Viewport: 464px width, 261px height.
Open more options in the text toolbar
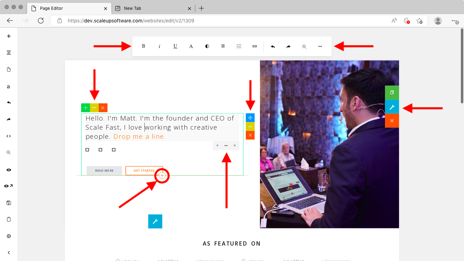coord(320,46)
